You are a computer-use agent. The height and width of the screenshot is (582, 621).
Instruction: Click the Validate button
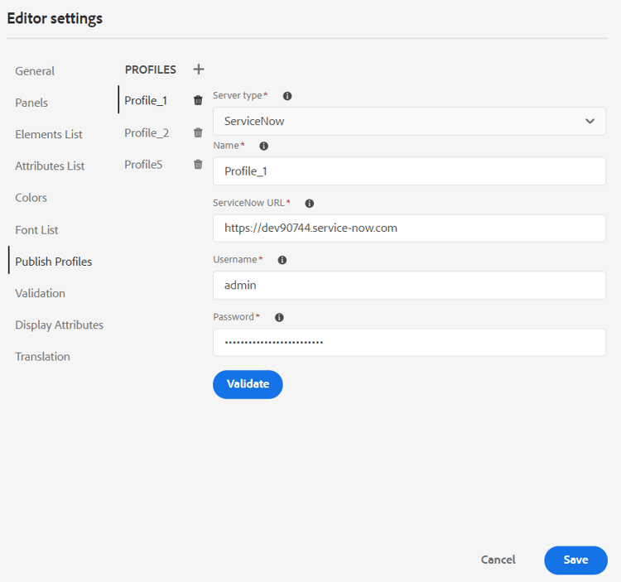[x=248, y=384]
